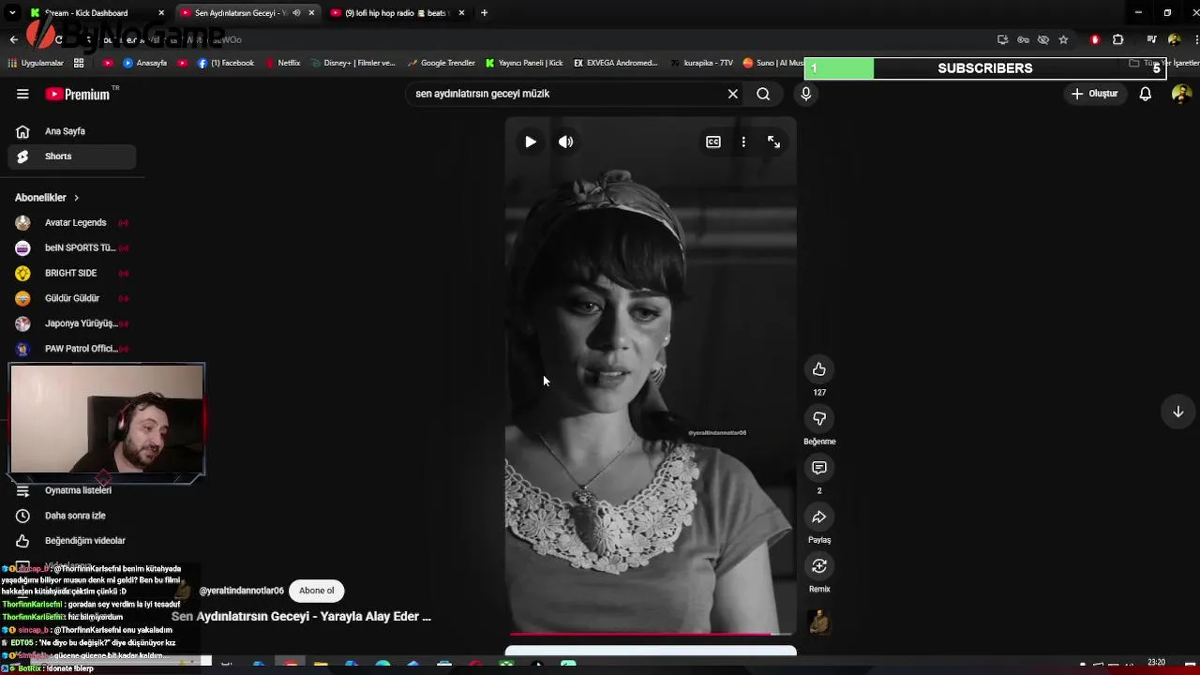Open the account avatar menu

coord(1181,94)
